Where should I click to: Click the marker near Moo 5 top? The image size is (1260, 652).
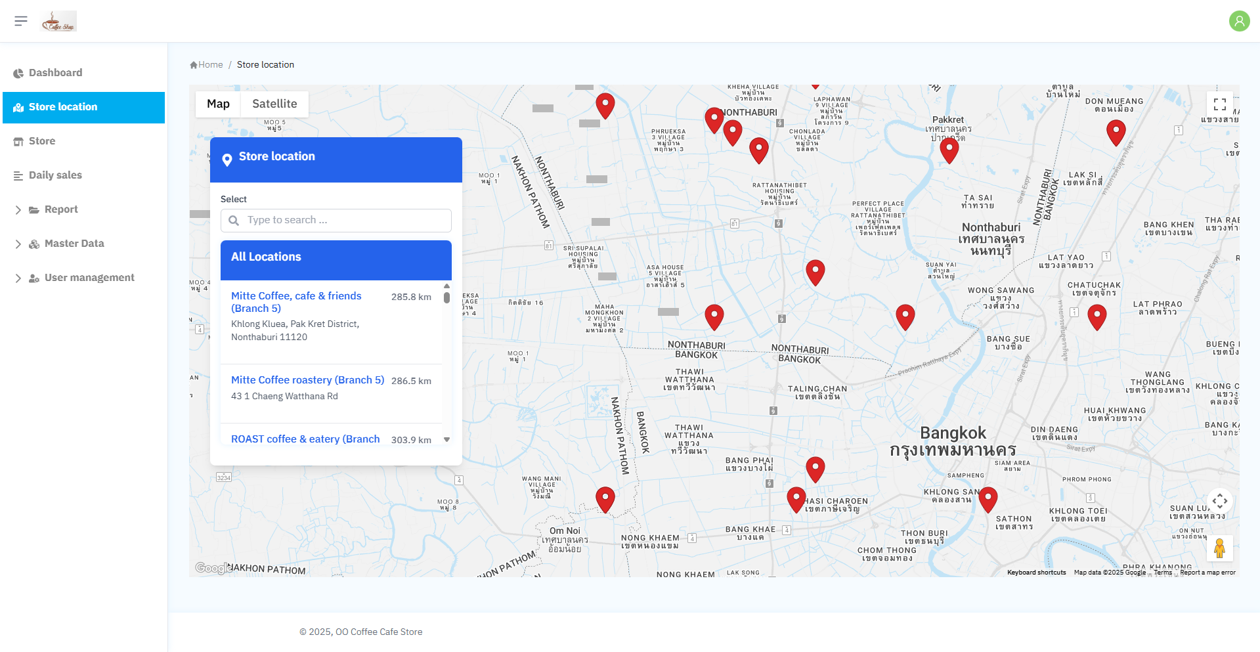(605, 105)
